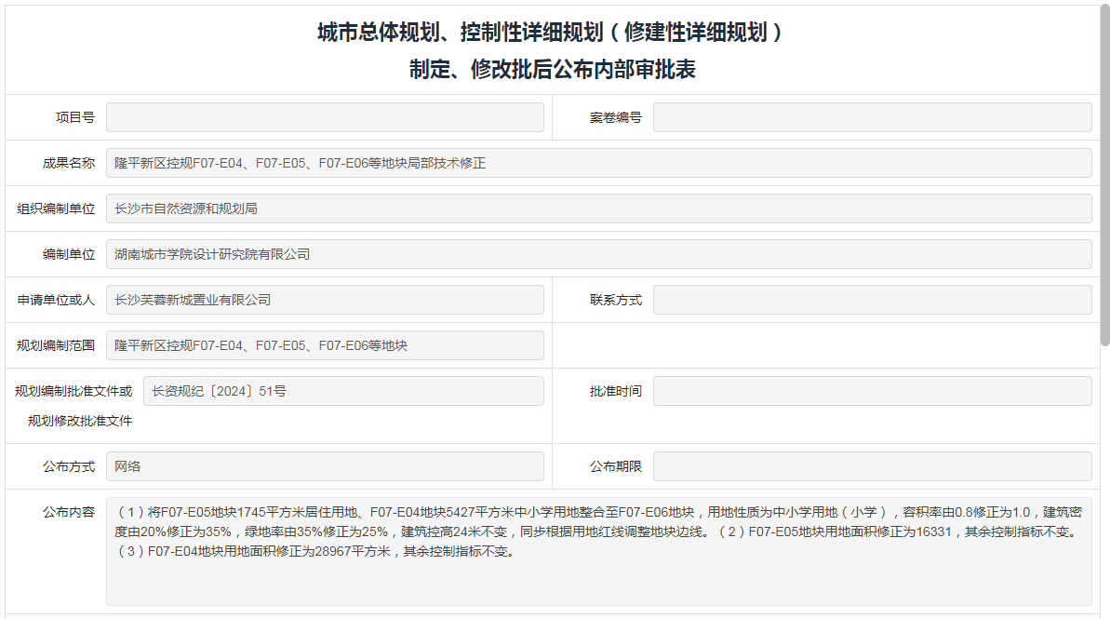Click the 公布方式 field showing 网络
This screenshot has width=1110, height=619.
point(325,466)
